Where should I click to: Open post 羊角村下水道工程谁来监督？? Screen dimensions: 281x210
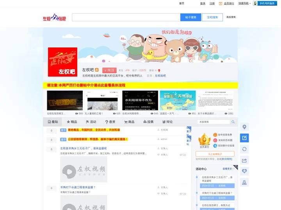78,187
